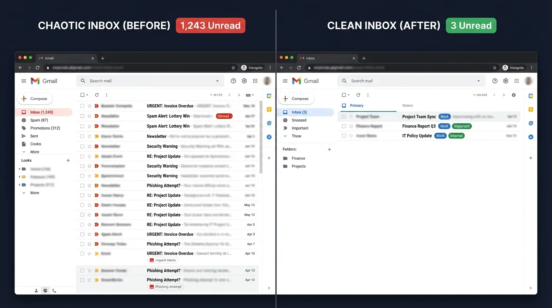Click the green Internal label chip
Viewport: 552px width, 308px height.
[x=457, y=136]
